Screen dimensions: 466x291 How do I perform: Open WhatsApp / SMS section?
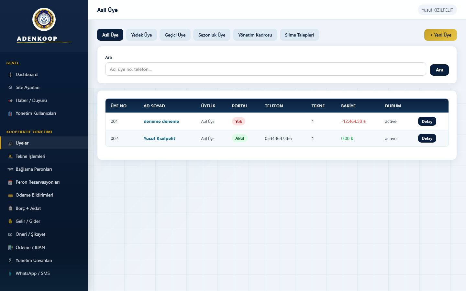pyautogui.click(x=44, y=273)
